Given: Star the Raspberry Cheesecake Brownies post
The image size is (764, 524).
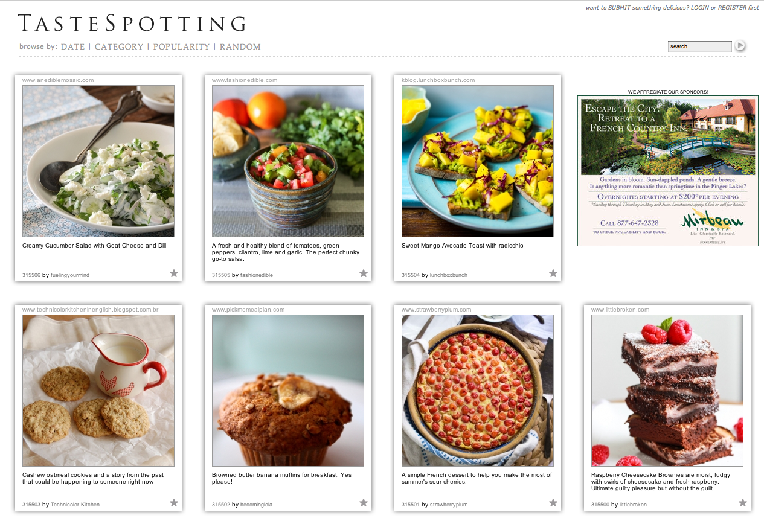Looking at the screenshot, I should pos(743,503).
